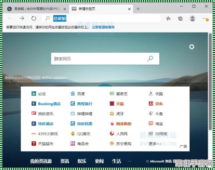Open the 4399小游戏 link
This screenshot has height=170, width=215.
point(48,134)
